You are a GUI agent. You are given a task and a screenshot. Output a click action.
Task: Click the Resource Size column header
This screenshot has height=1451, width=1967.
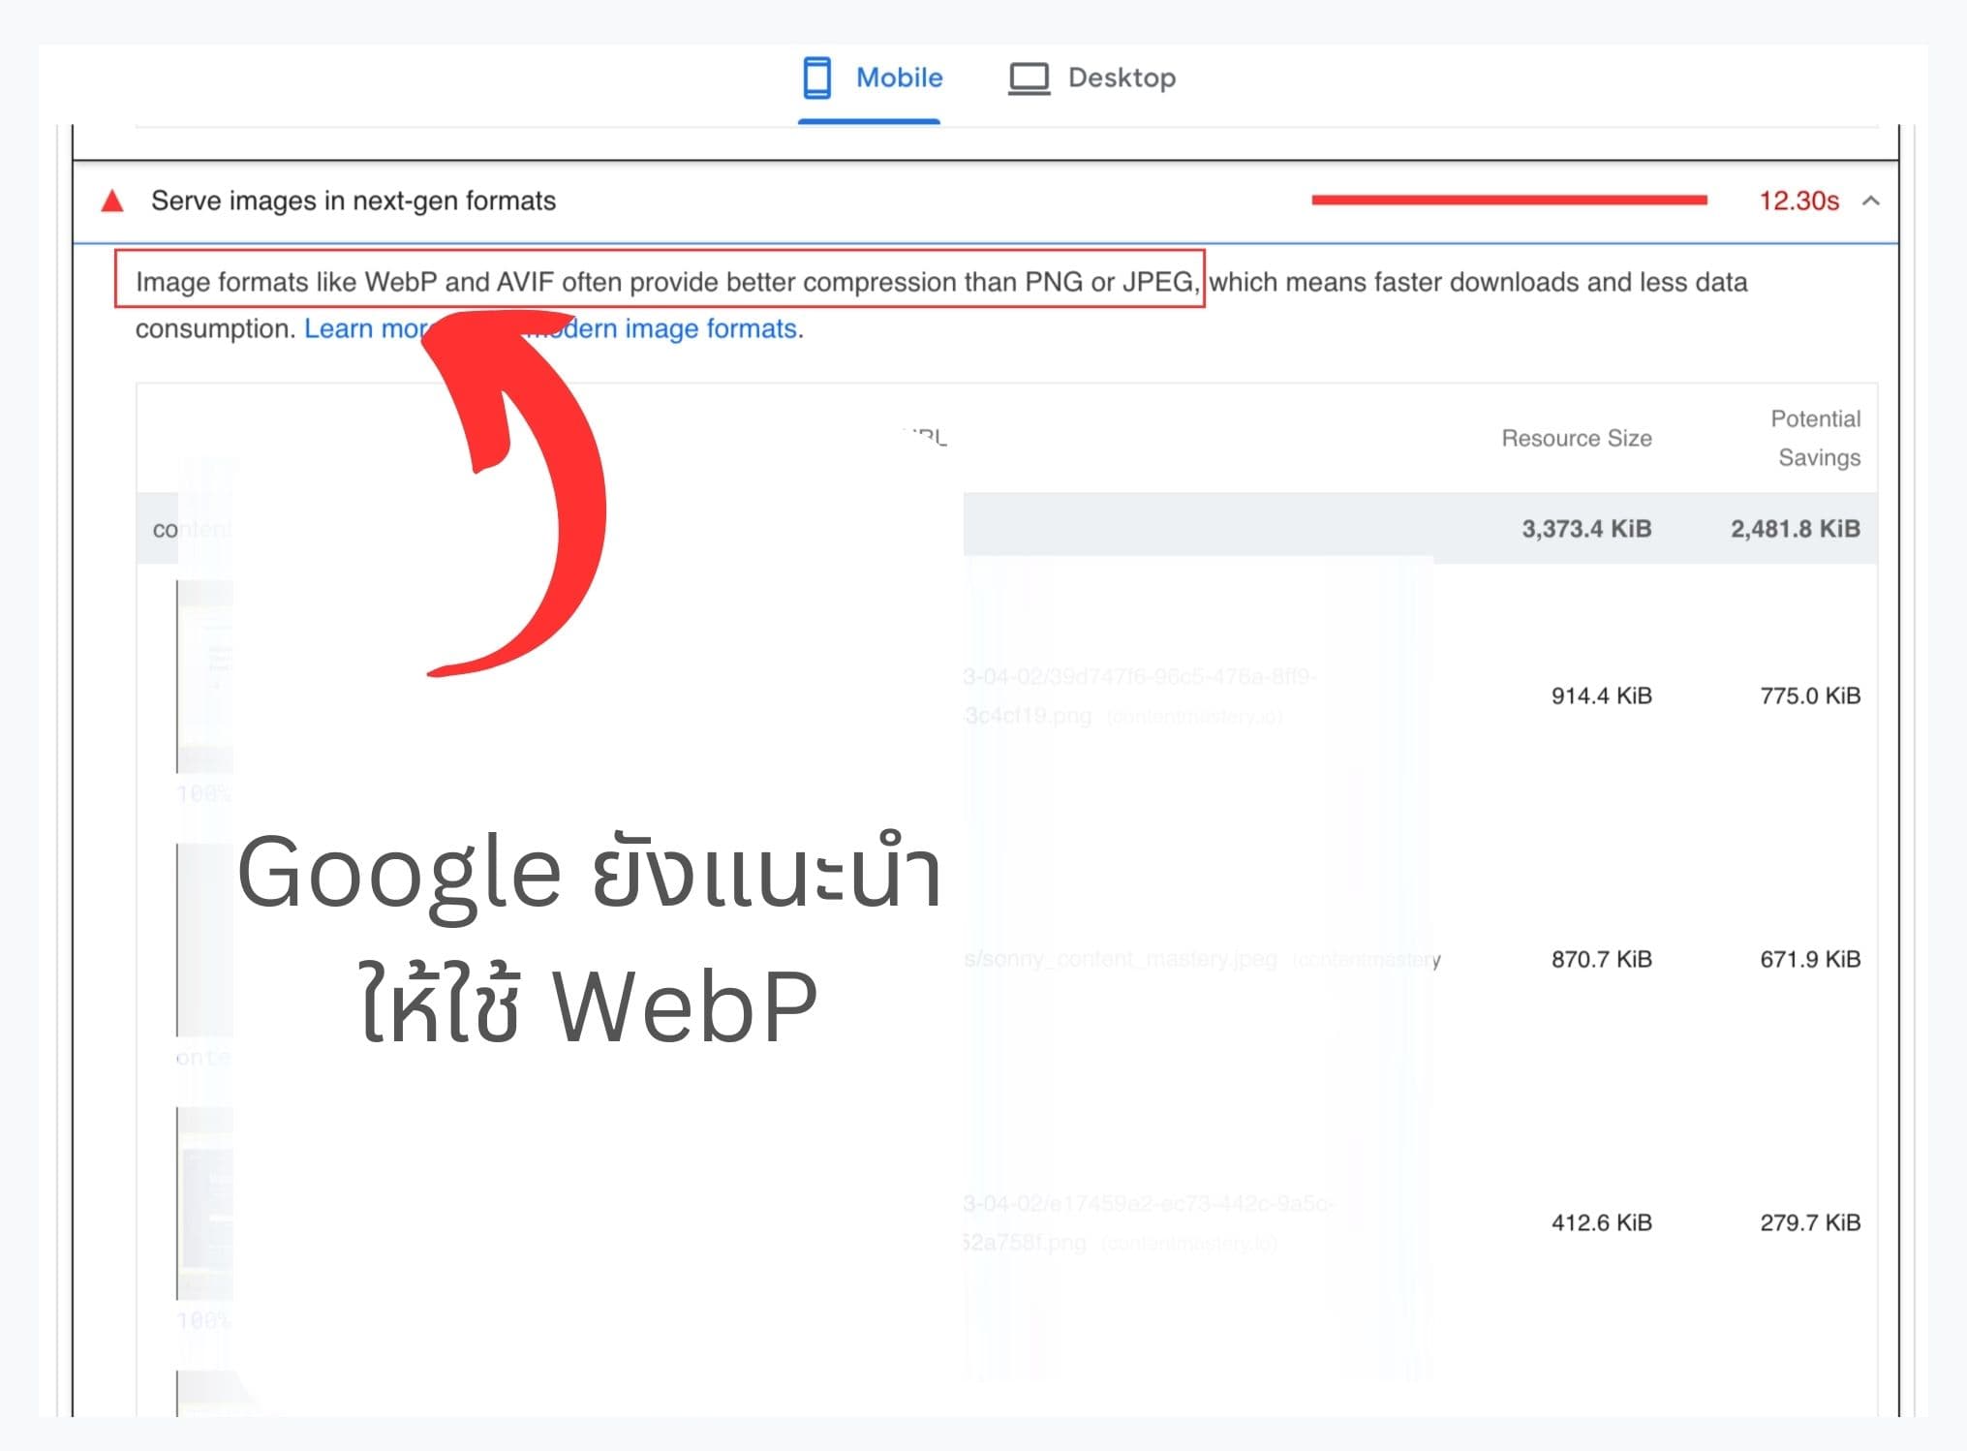click(1576, 438)
